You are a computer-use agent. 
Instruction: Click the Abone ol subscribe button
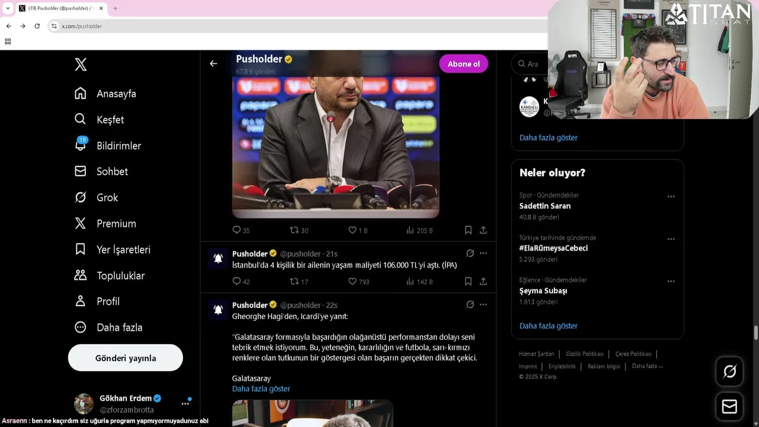tap(464, 64)
